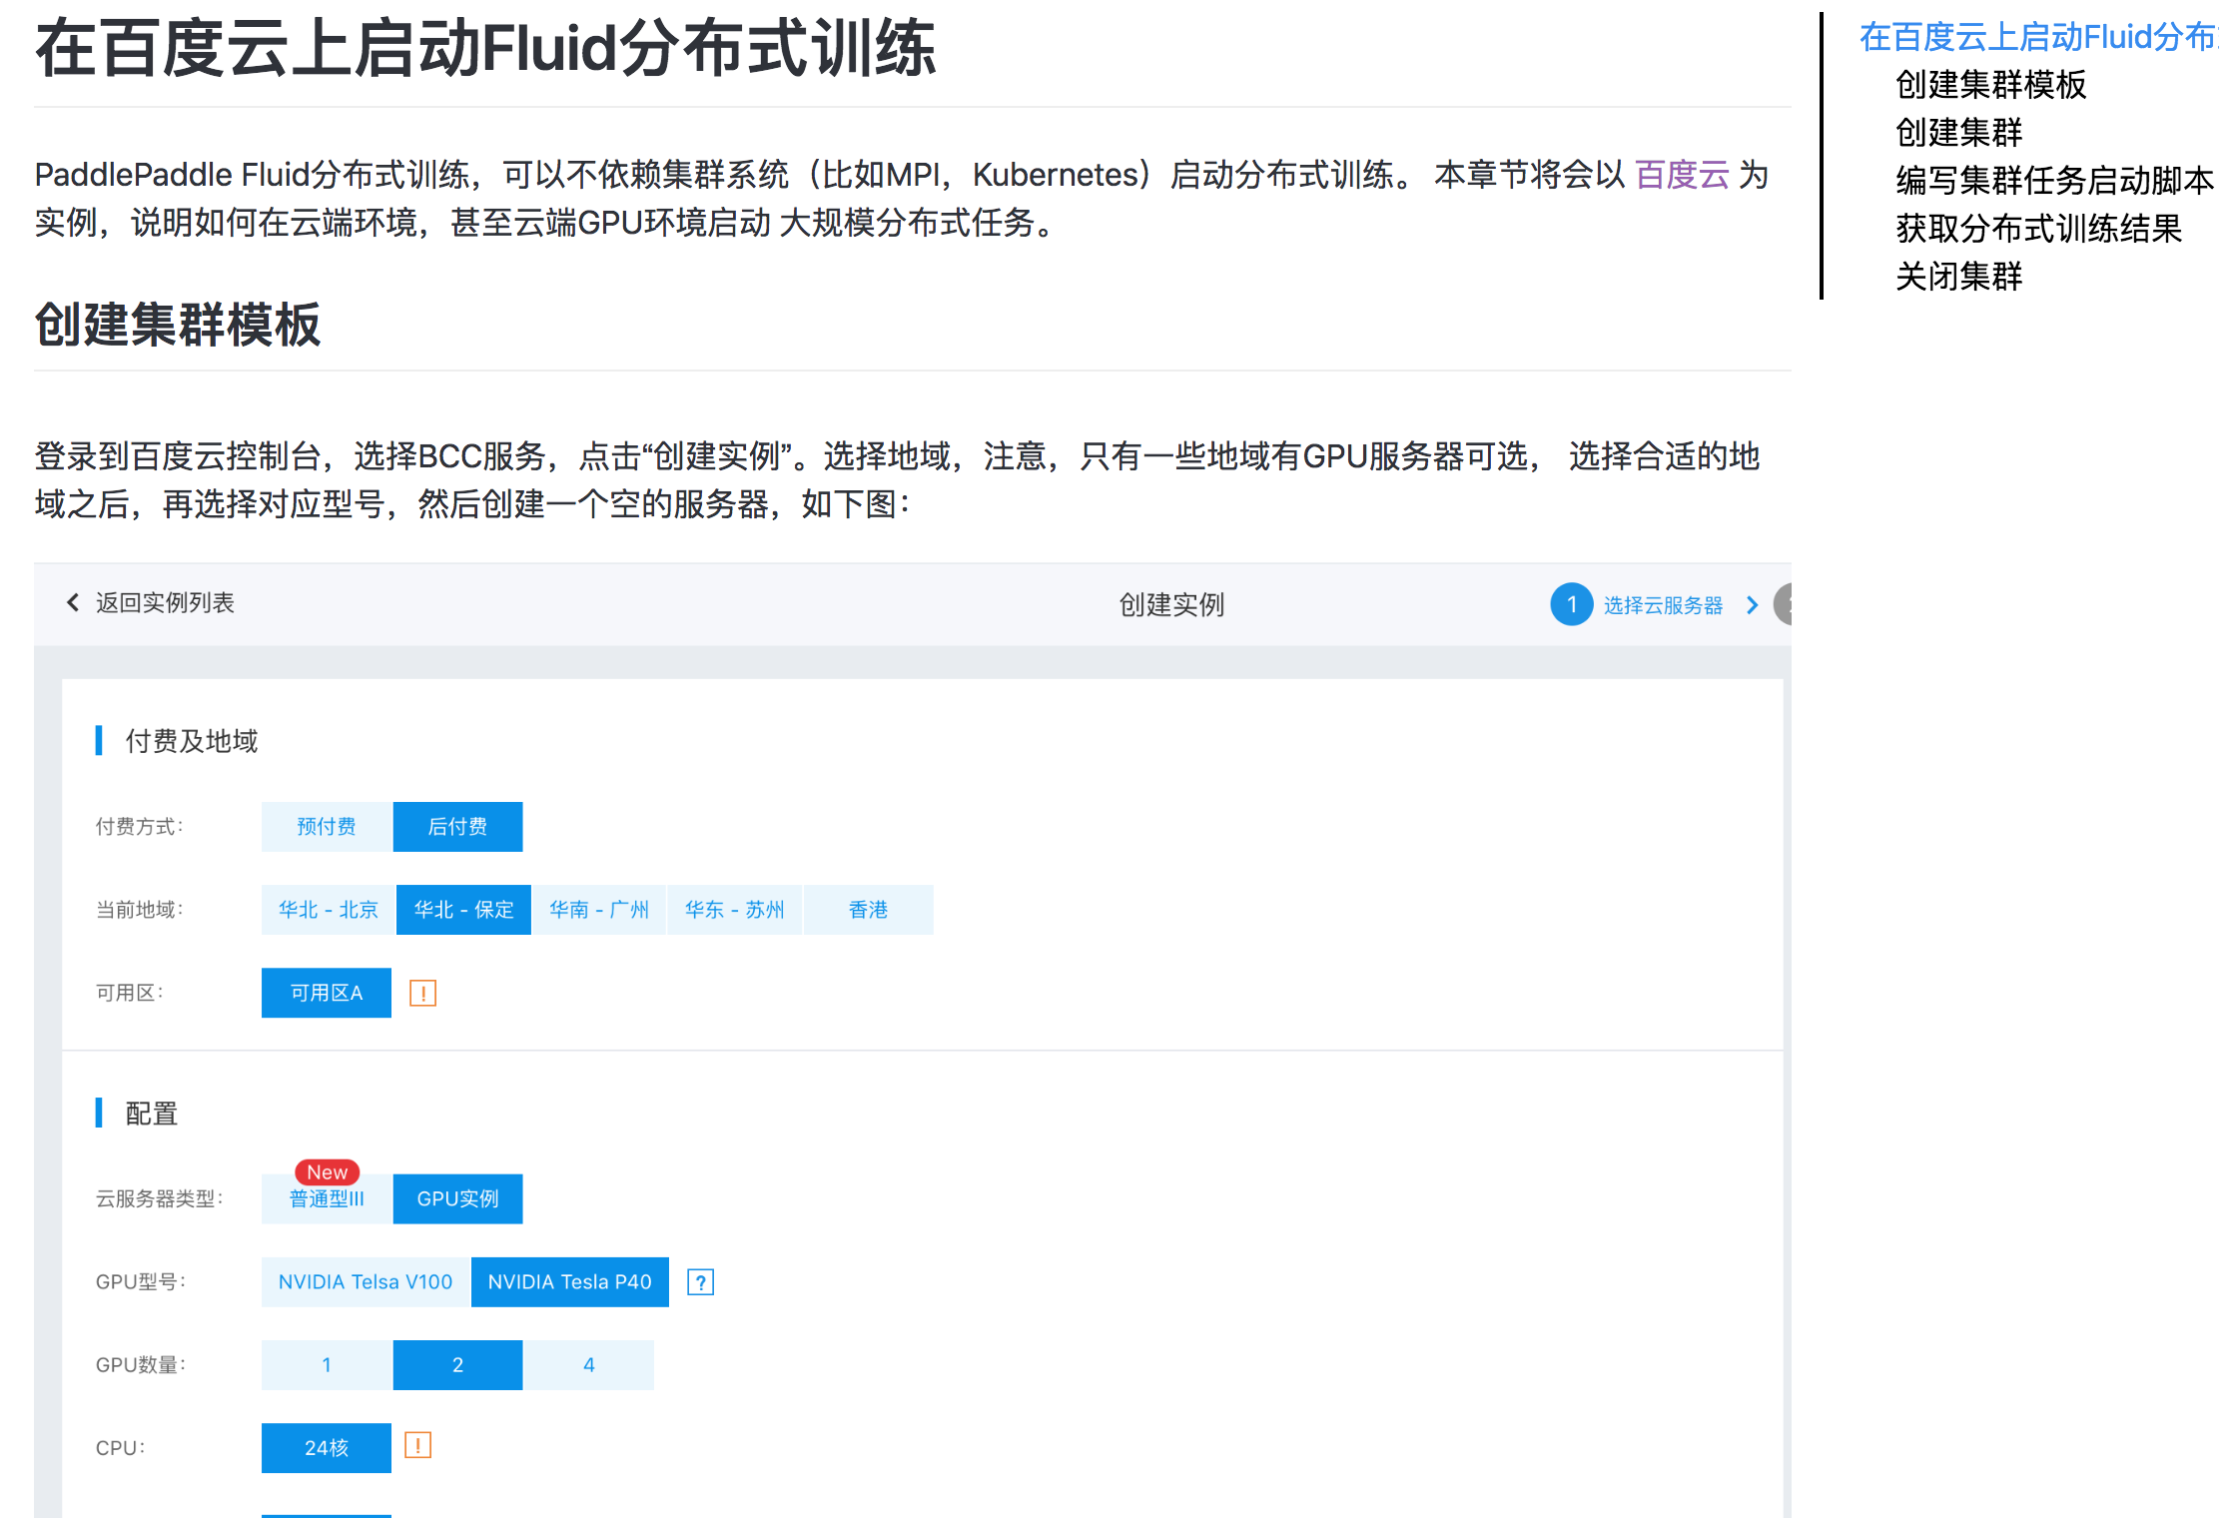Pick the 香港 region option

coord(868,910)
